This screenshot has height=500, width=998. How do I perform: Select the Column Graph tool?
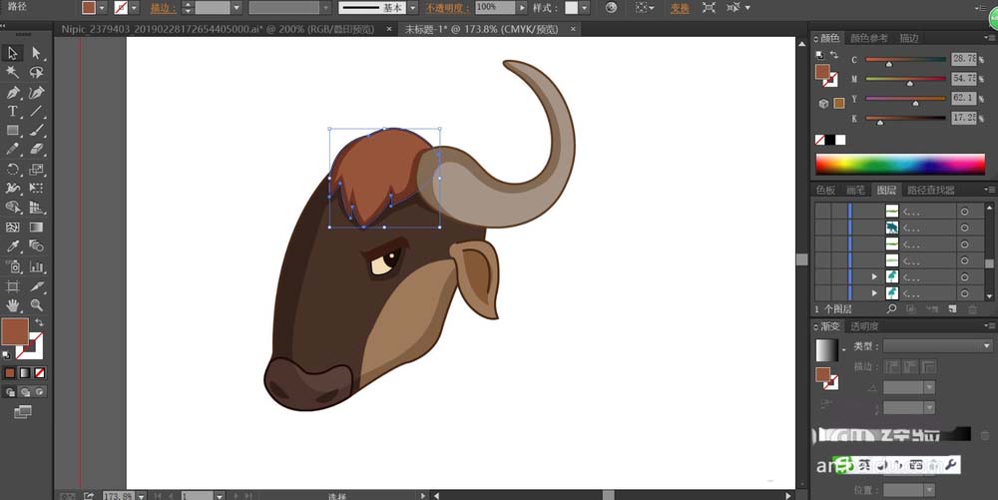point(36,265)
